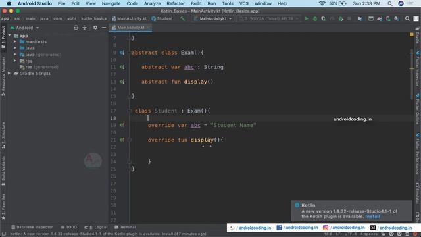Open the Database Inspector tool window

coord(32,227)
